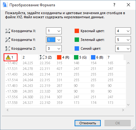Click the cell with value 174
The image size is (136, 130).
click(x=93, y=103)
